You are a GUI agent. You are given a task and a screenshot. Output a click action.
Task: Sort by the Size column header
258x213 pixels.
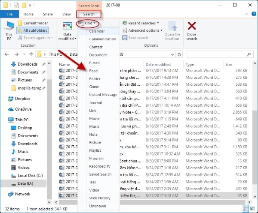[x=229, y=64]
